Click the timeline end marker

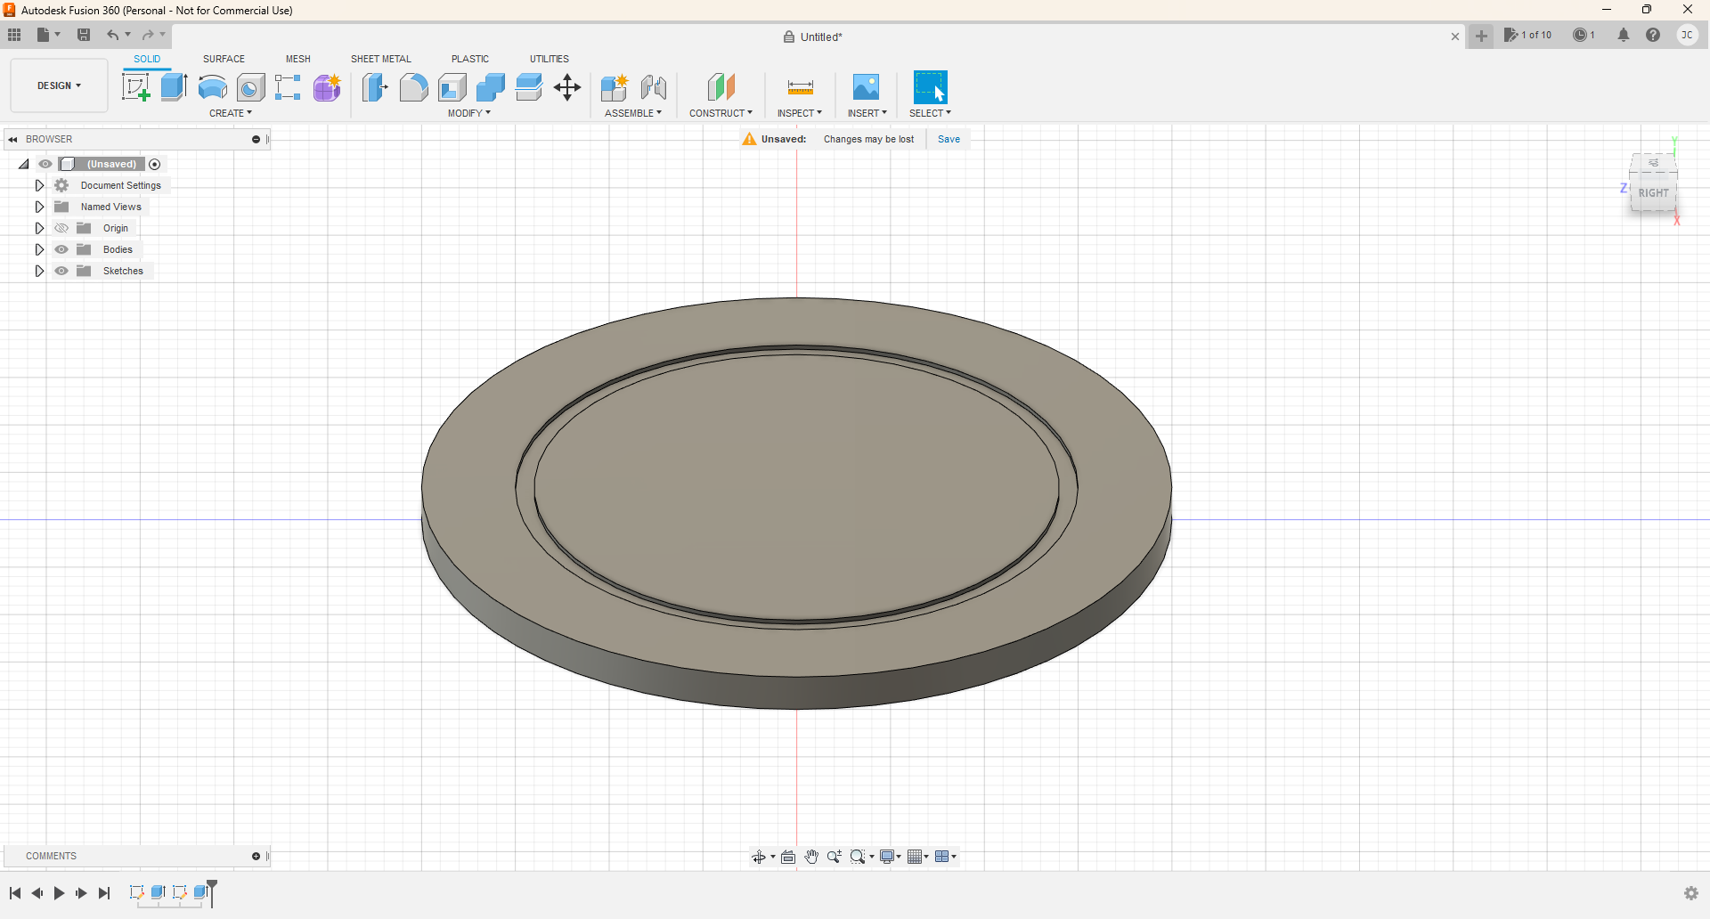click(212, 891)
